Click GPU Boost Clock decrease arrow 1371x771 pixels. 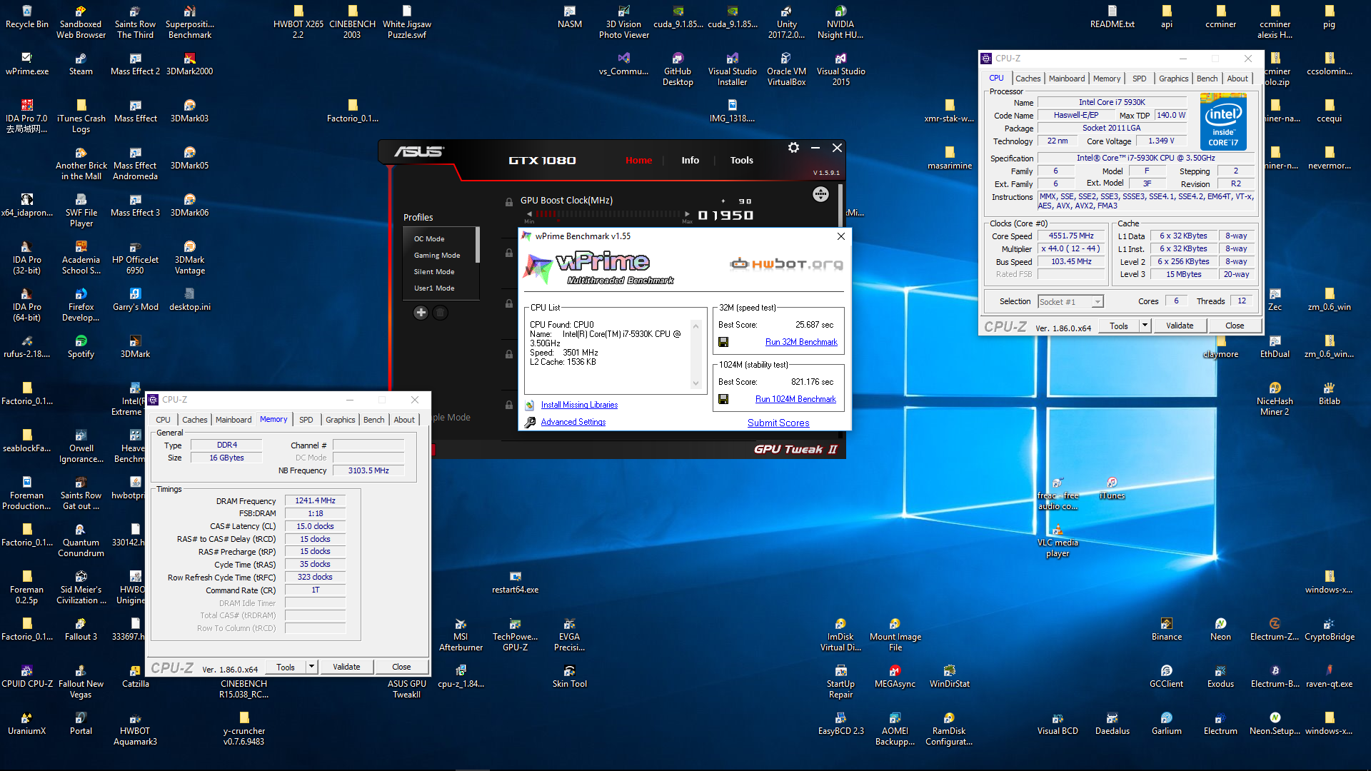click(529, 213)
